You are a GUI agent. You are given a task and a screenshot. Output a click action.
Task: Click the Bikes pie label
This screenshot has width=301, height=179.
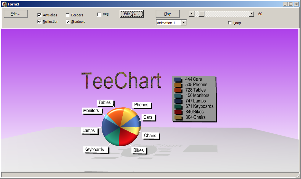point(139,150)
